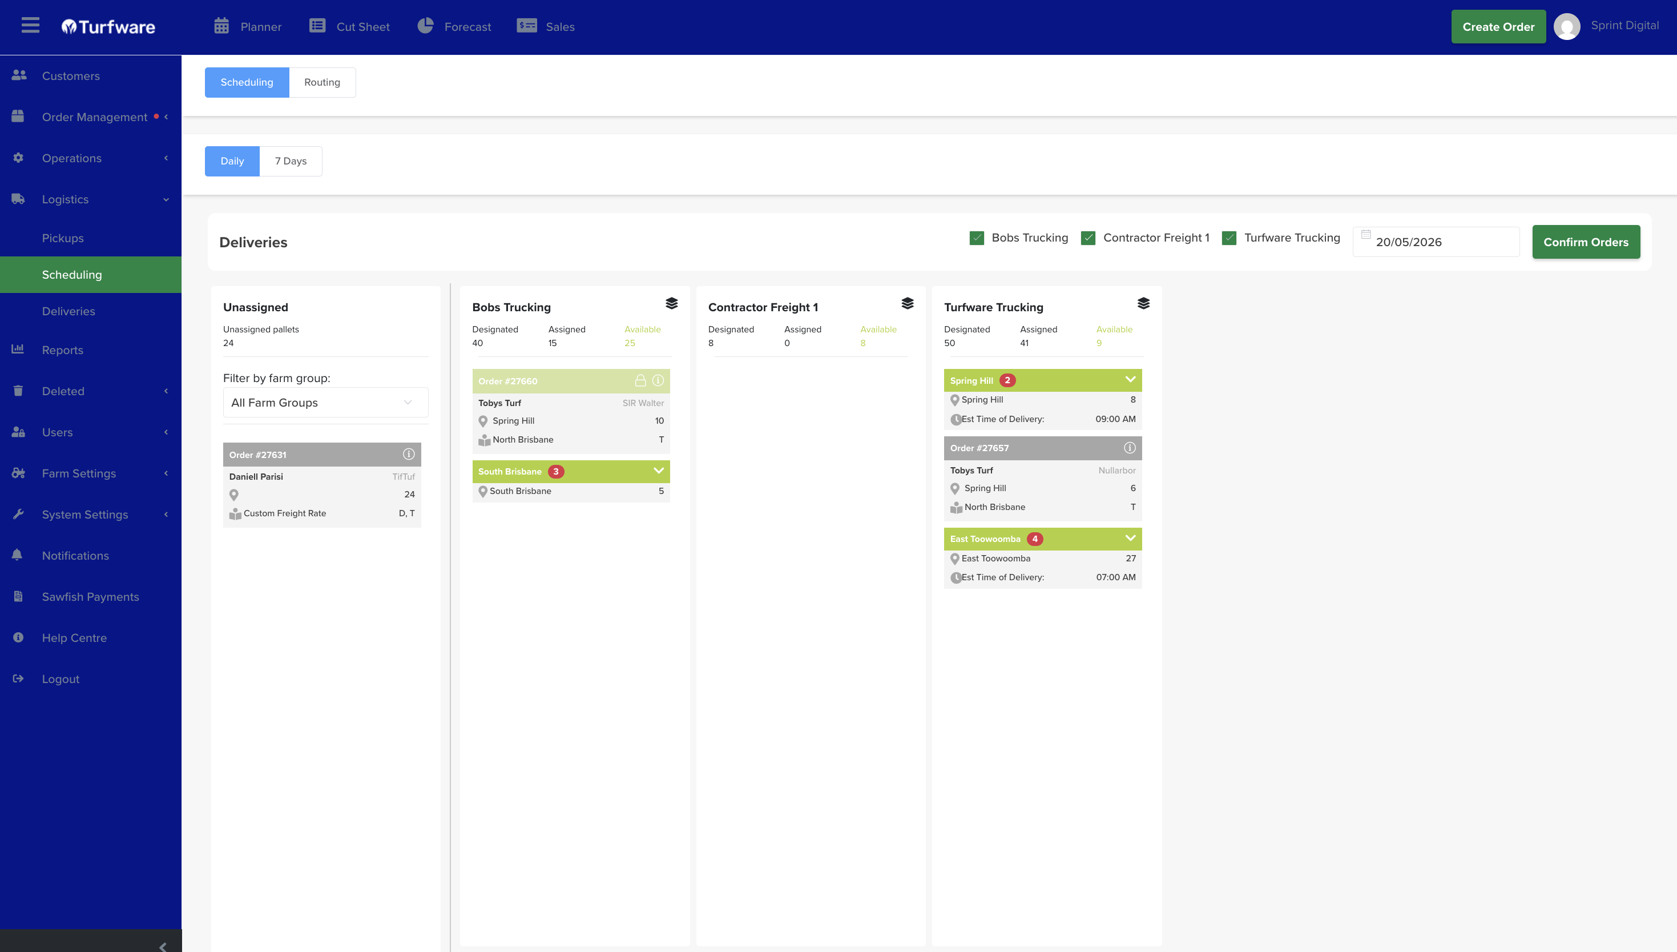Uncheck the Contractor Freight 1 checkbox
Viewport: 1677px width, 952px height.
(x=1089, y=238)
